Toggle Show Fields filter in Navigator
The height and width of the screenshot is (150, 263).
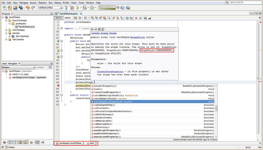pyautogui.click(x=10, y=142)
